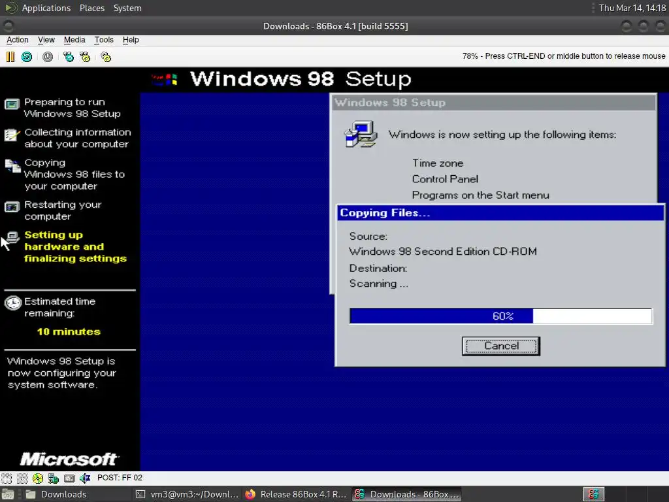Screen dimensions: 669x502
Task: Click the show desktop icon in taskbar
Action: (7, 494)
